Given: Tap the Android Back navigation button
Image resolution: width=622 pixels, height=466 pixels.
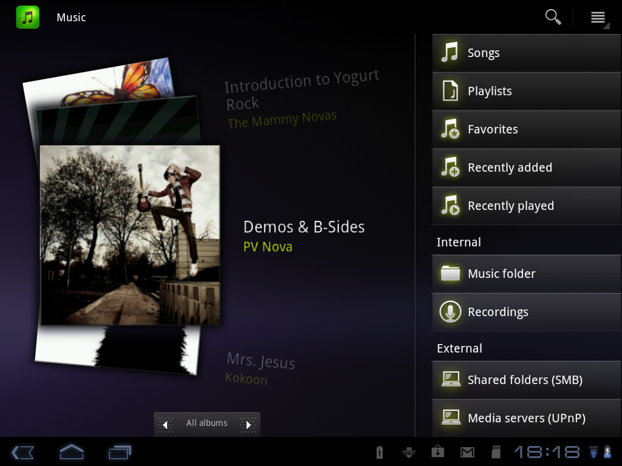Looking at the screenshot, I should point(22,452).
